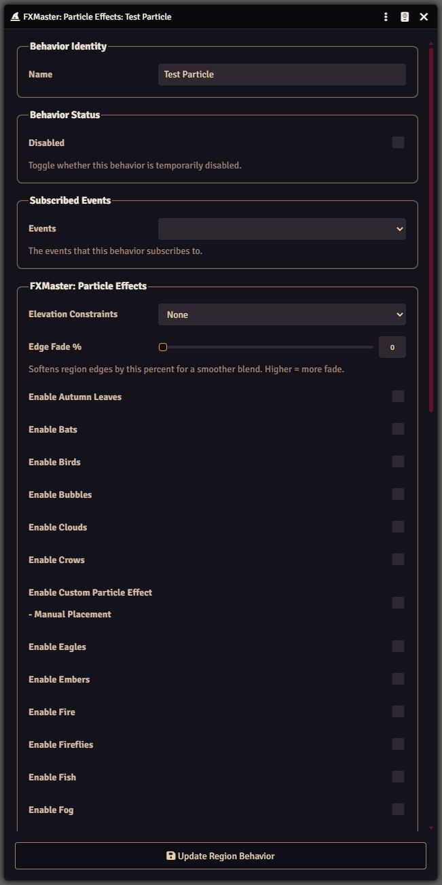Toggle the Disabled checkbox
442x885 pixels.
click(x=398, y=143)
